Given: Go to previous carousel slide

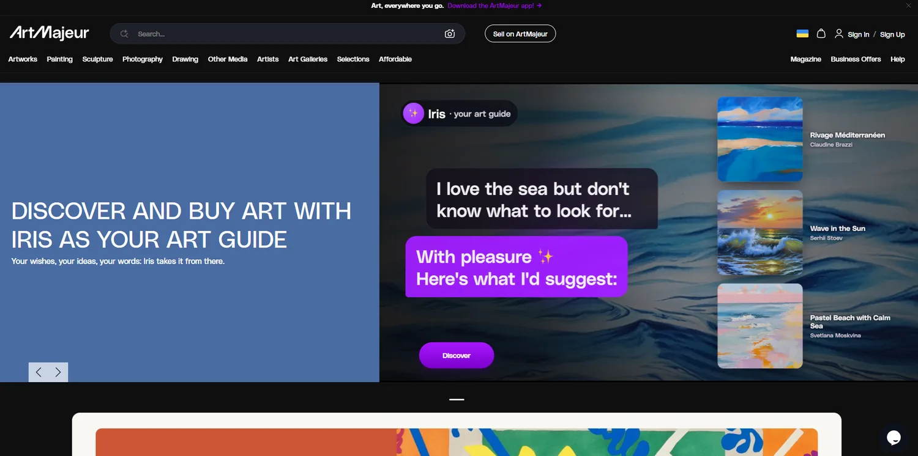Looking at the screenshot, I should coord(39,372).
